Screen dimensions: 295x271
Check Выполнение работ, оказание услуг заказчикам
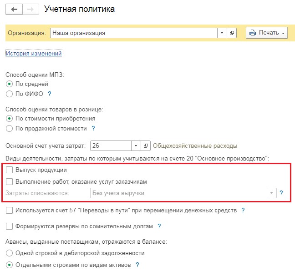pyautogui.click(x=9, y=181)
